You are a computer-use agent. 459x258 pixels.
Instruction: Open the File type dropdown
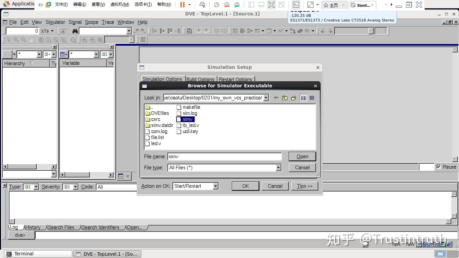pos(278,168)
